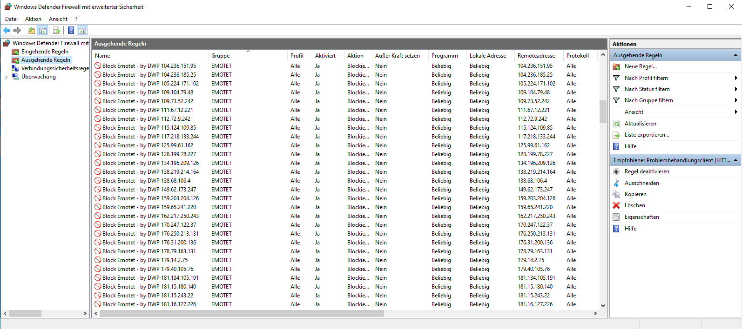Select the Block Emotet 138.68.106.4 rule
The image size is (742, 329).
pos(146,181)
